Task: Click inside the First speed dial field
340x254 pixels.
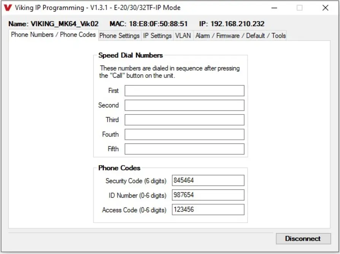Action: (184, 91)
